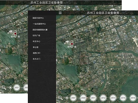Switch front timeline to year 2016
Screen dimensions: 138x103
tap(133, 98)
